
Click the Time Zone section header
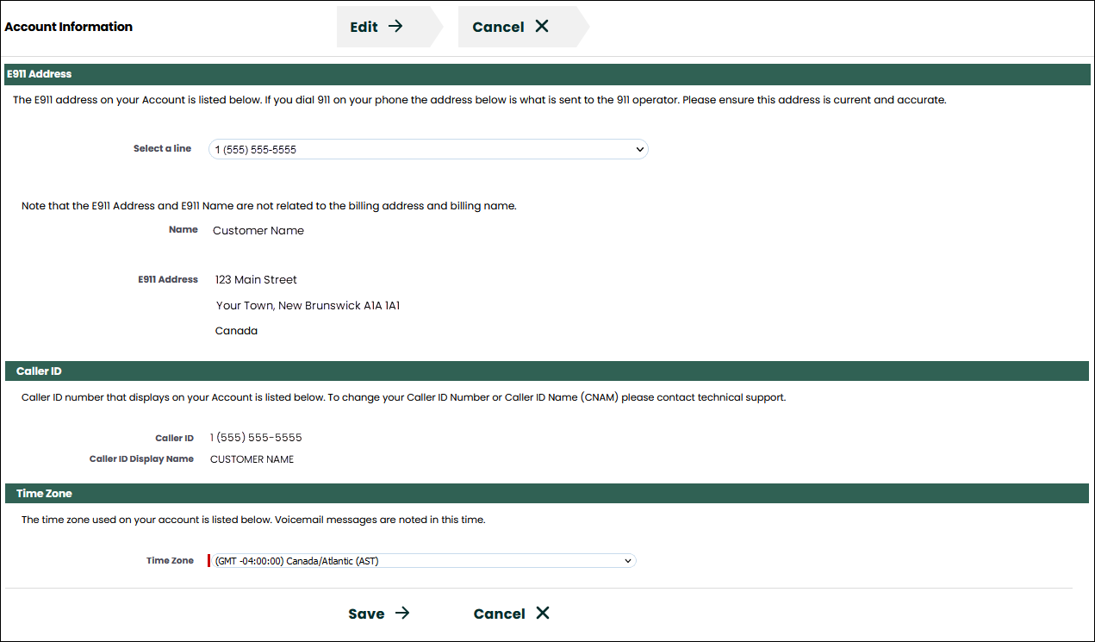point(44,493)
